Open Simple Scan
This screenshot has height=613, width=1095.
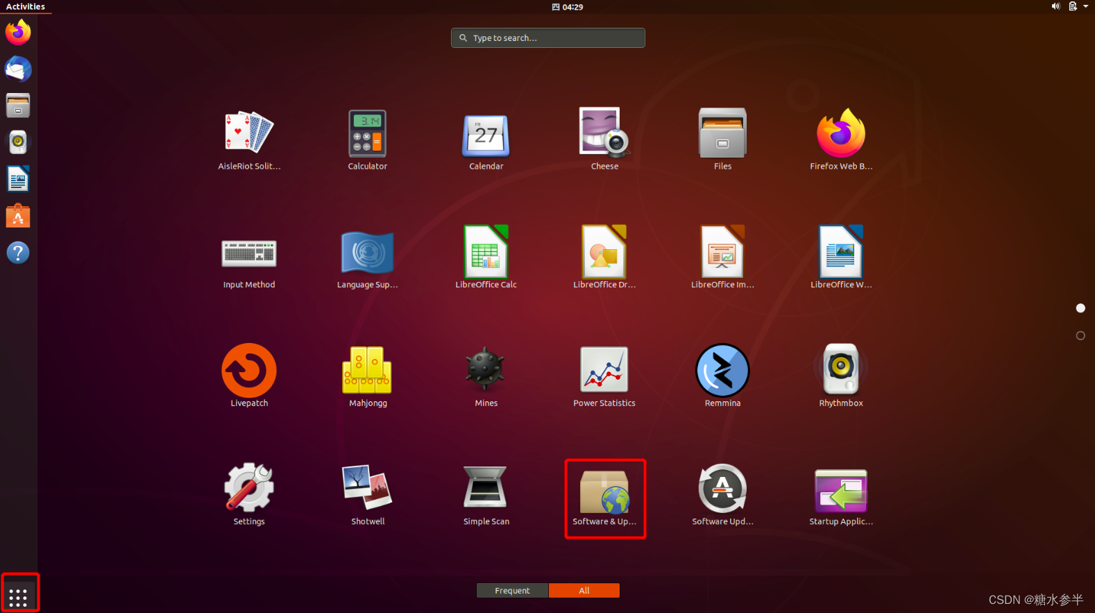click(486, 494)
